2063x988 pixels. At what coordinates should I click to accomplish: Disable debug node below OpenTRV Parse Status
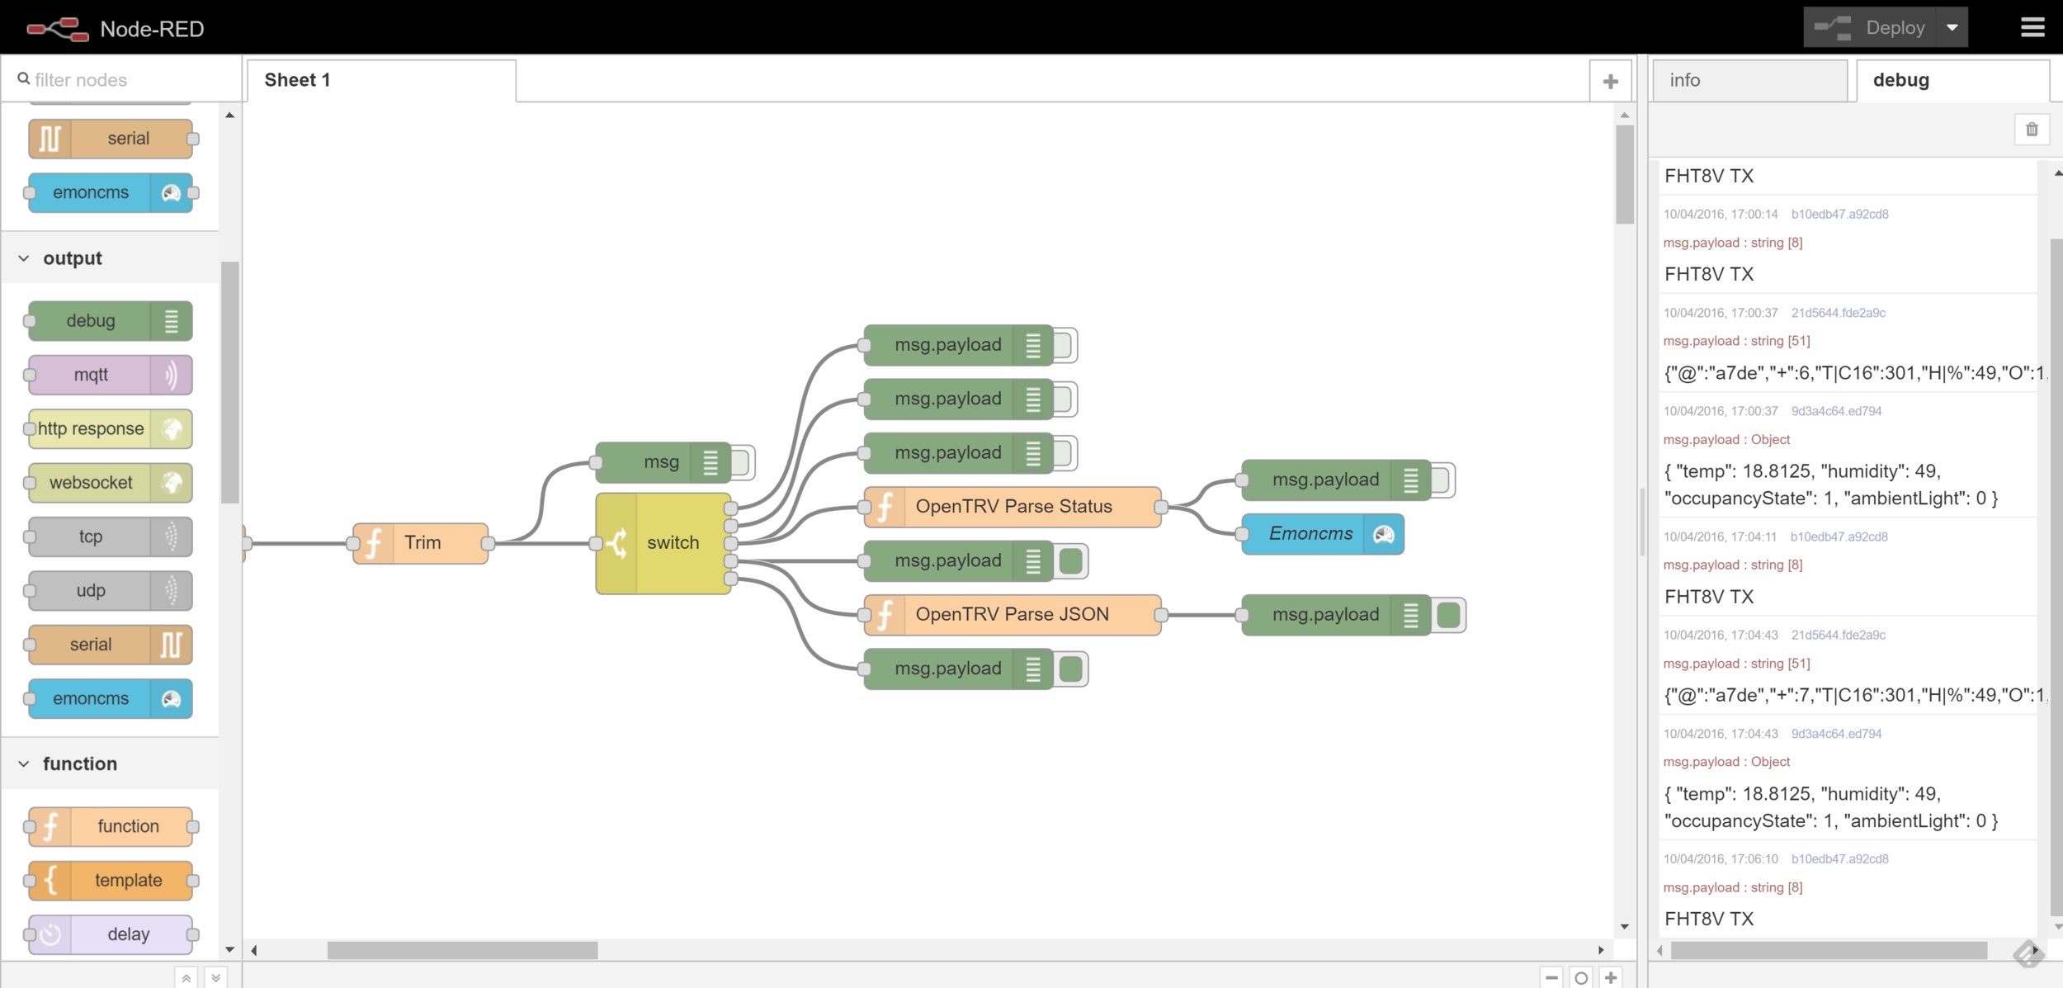coord(1071,561)
